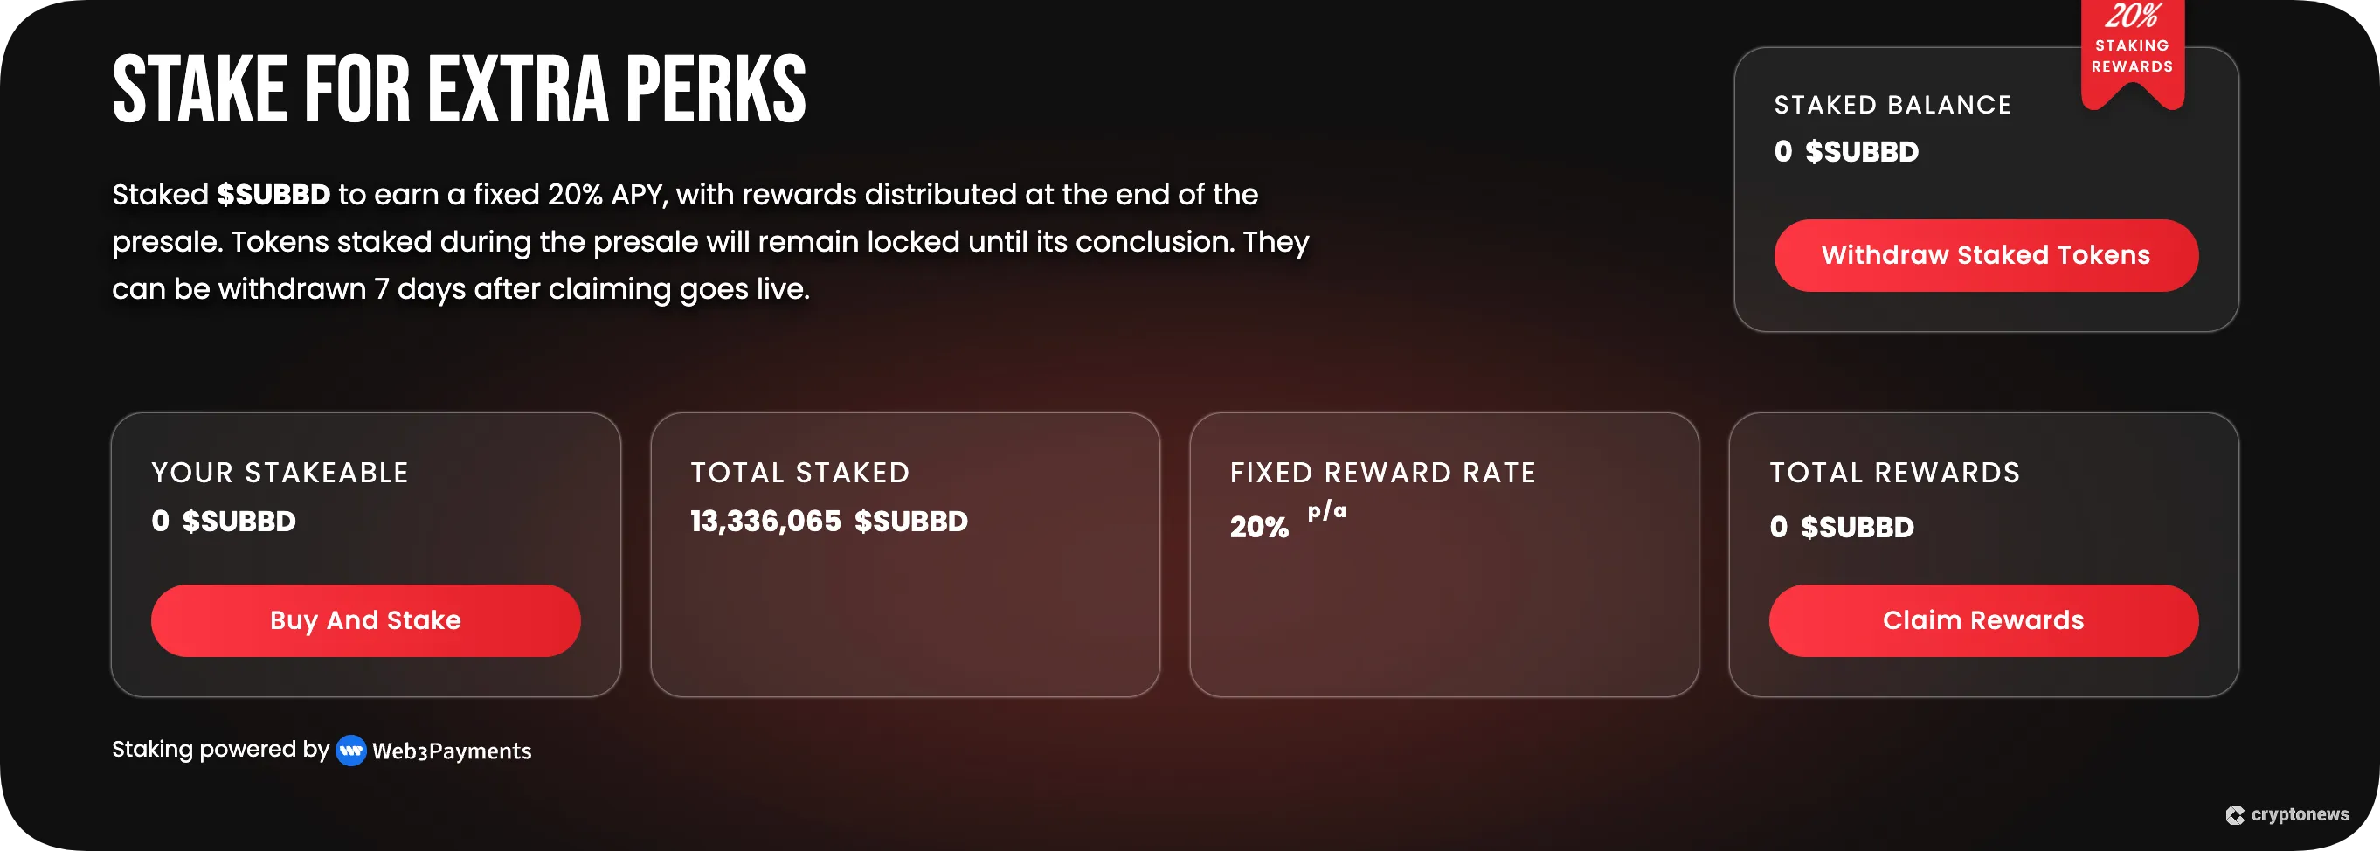Open the Web3Payments link text
Viewport: 2380px width, 851px height.
tap(452, 751)
